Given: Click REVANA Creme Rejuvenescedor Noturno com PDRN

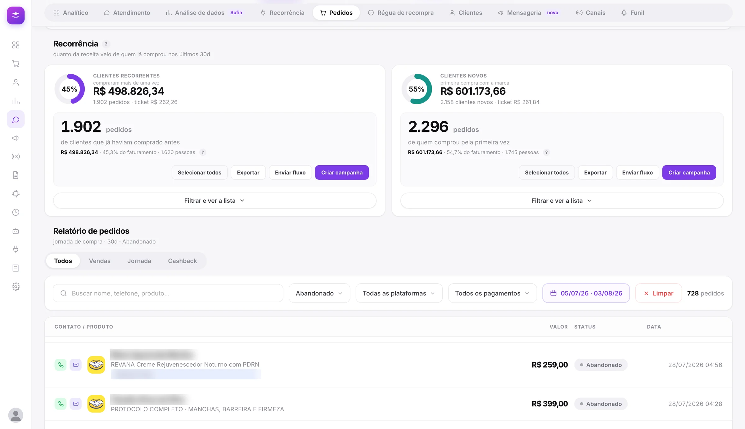Looking at the screenshot, I should (185, 365).
